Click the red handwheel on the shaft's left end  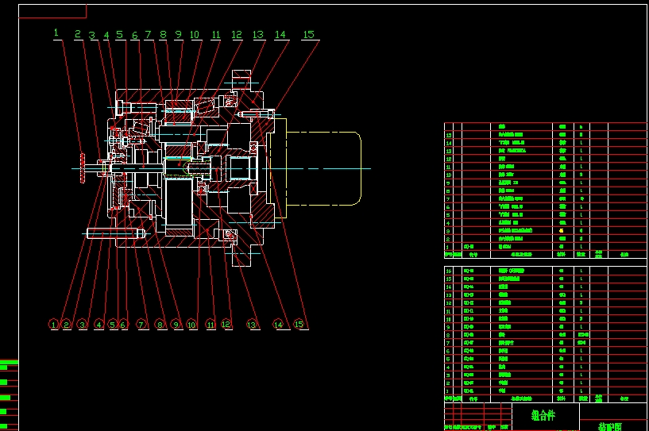tap(82, 167)
